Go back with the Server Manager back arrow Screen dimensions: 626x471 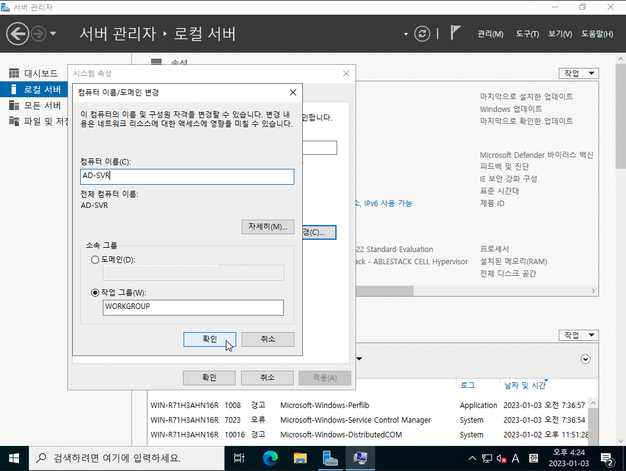click(x=18, y=34)
